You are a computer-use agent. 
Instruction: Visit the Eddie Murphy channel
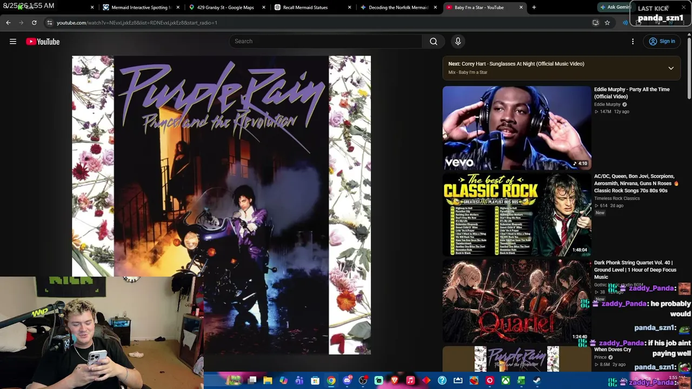[607, 105]
